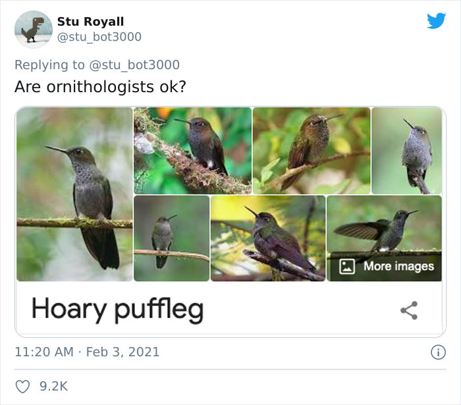461x405 pixels.
Task: Visit the @stu_bot3000 handle under the name
Action: point(99,37)
